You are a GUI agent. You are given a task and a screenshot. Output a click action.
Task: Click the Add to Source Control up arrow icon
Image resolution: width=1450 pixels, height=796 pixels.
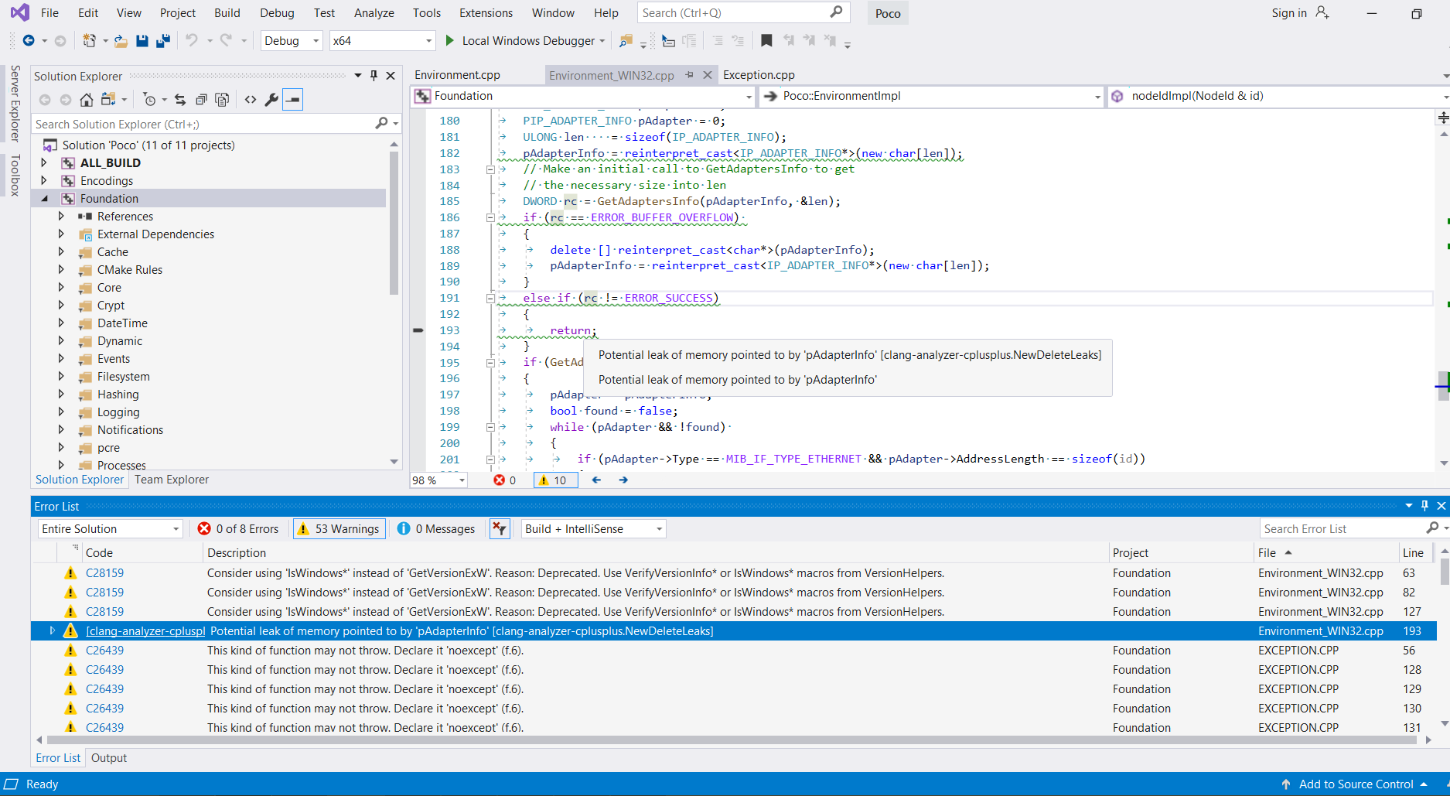click(x=1286, y=784)
